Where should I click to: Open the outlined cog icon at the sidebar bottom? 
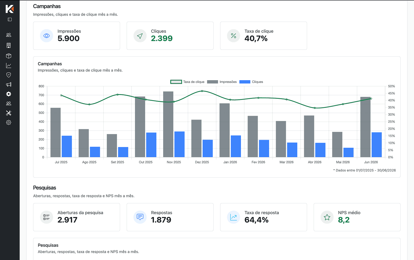pyautogui.click(x=9, y=122)
